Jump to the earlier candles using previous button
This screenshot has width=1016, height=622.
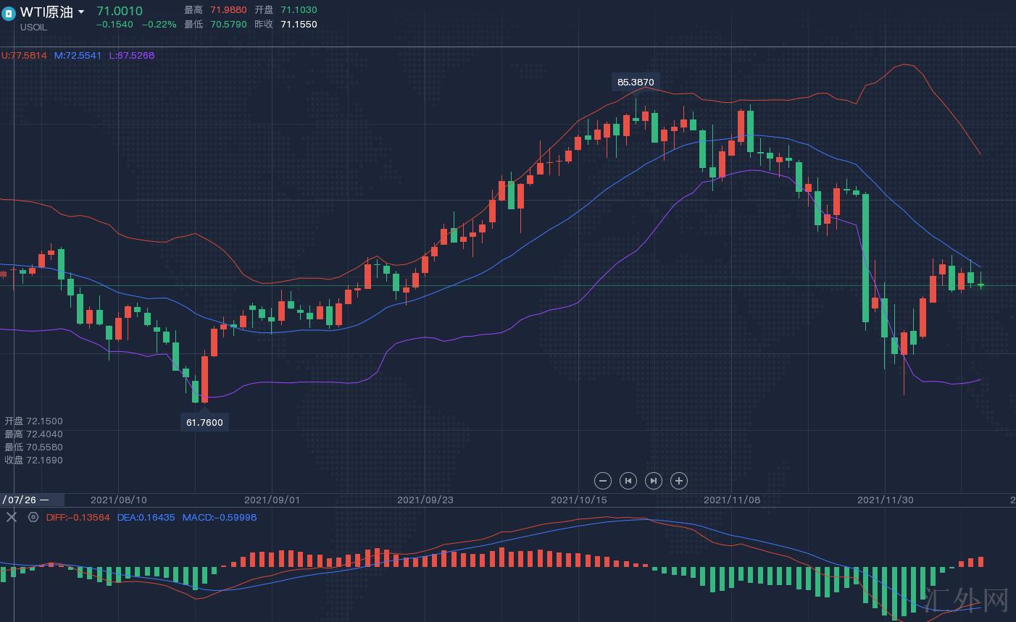click(628, 481)
